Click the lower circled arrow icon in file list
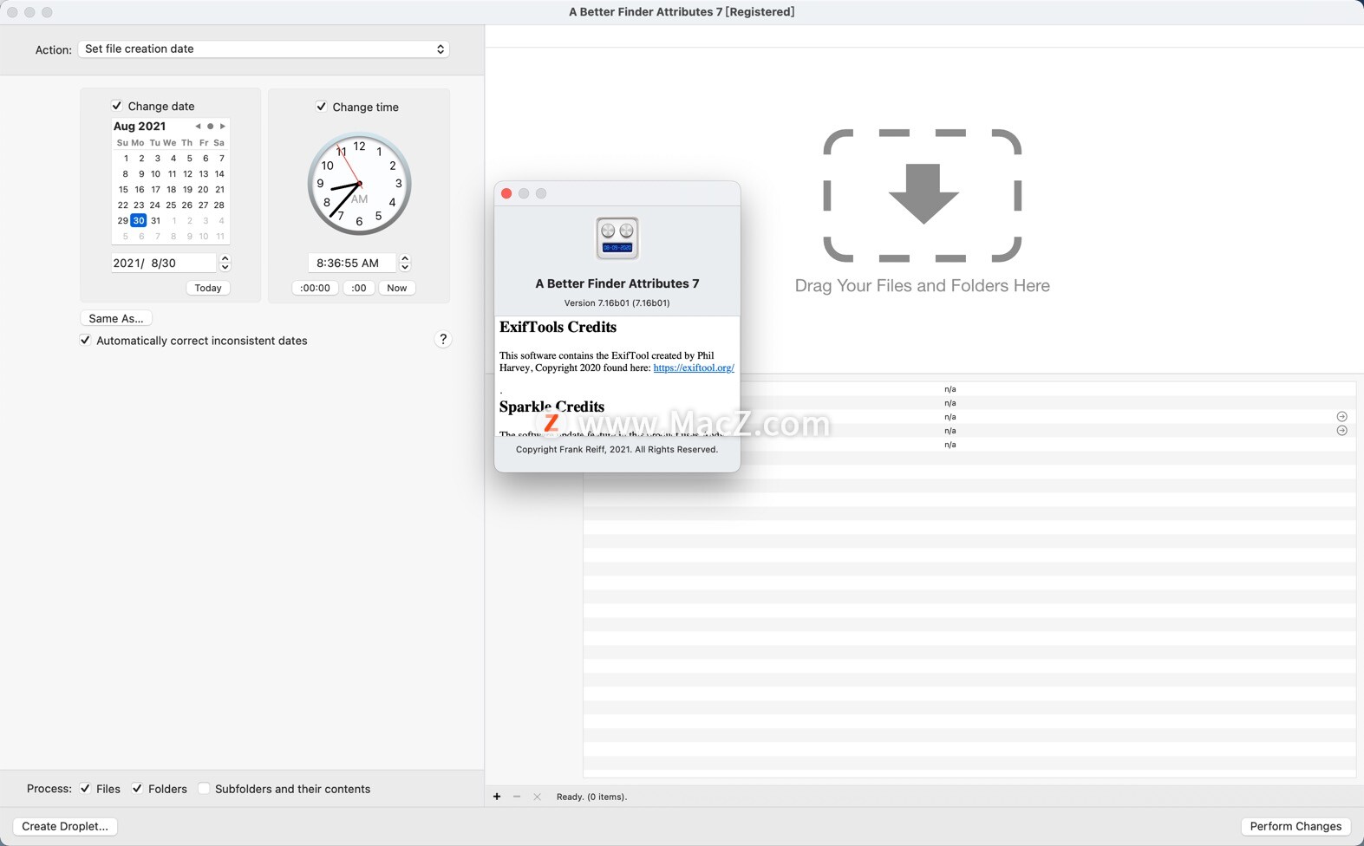This screenshot has height=846, width=1364. click(x=1341, y=431)
